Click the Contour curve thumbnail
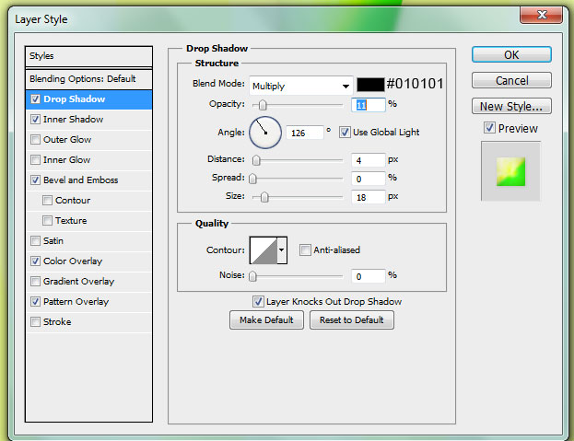The height and width of the screenshot is (441, 574). click(x=262, y=250)
